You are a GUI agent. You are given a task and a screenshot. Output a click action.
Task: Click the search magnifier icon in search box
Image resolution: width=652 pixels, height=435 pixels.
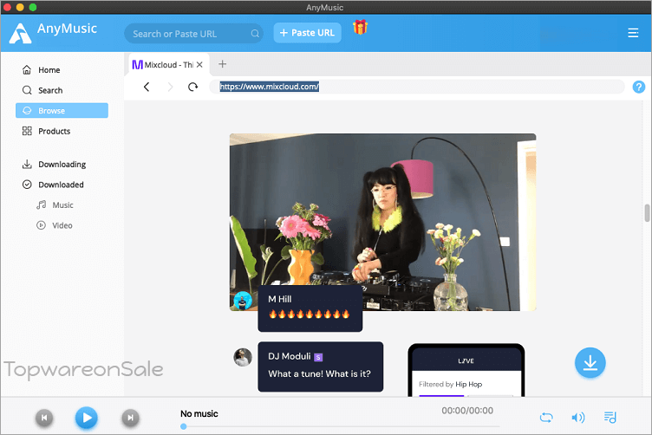[x=255, y=34]
